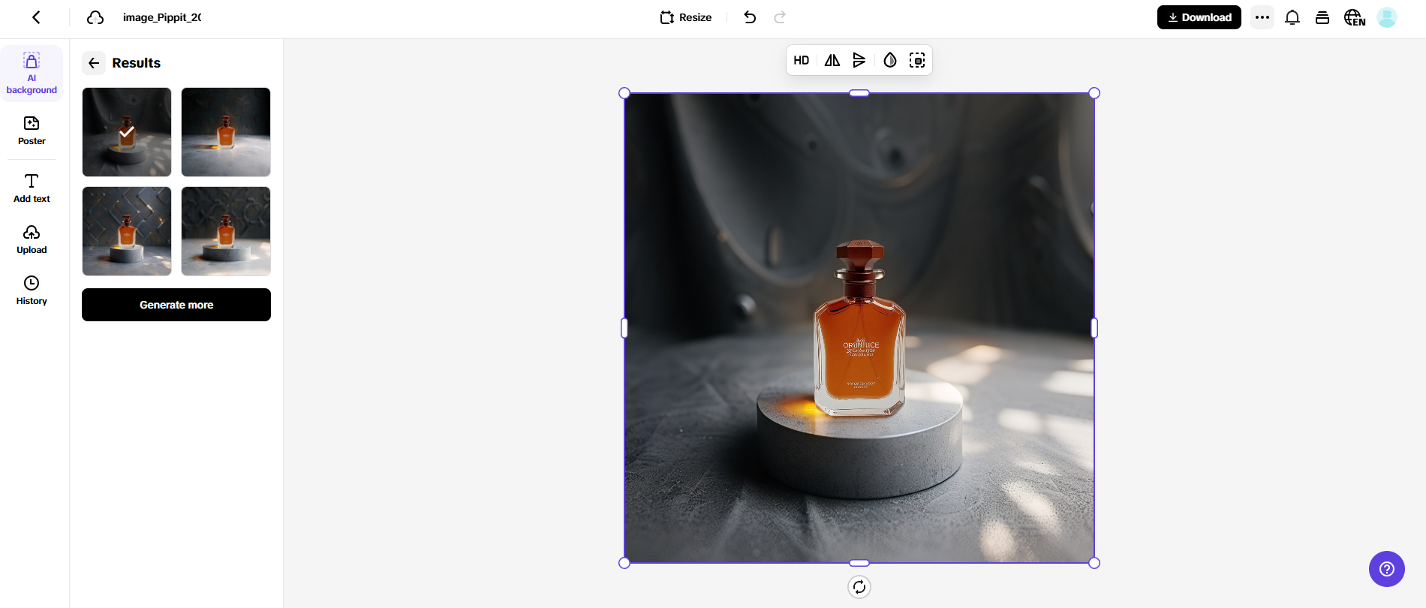Return from Results using the back arrow
This screenshot has width=1426, height=608.
[94, 63]
